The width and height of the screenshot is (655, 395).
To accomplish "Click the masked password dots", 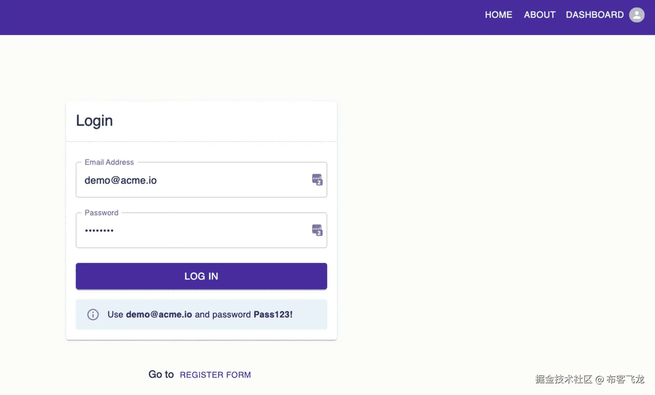I will coord(99,231).
